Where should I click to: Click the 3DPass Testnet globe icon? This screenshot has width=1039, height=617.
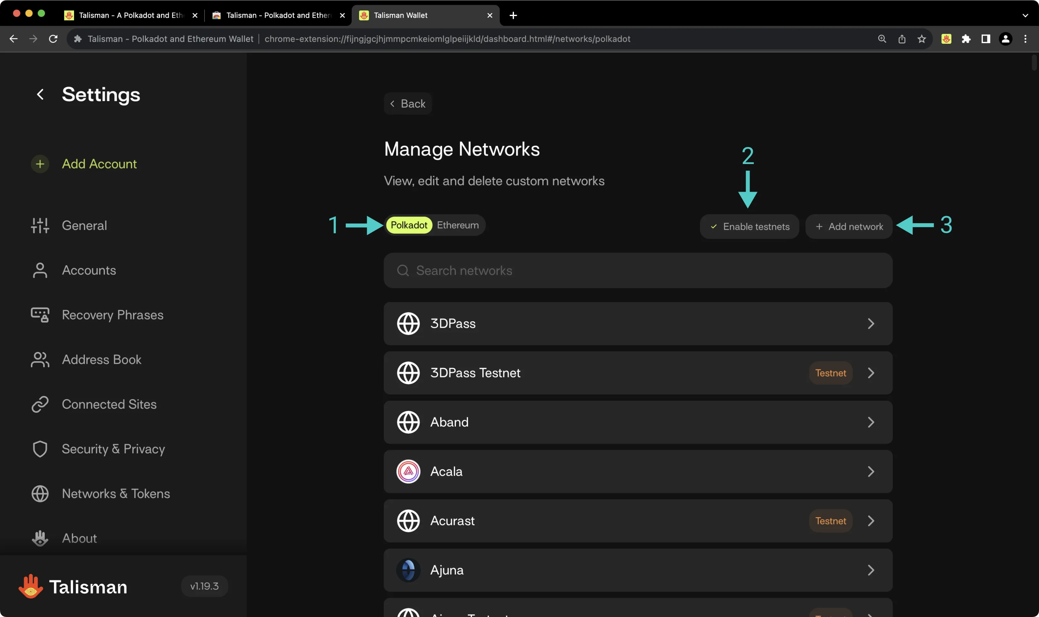click(x=408, y=373)
